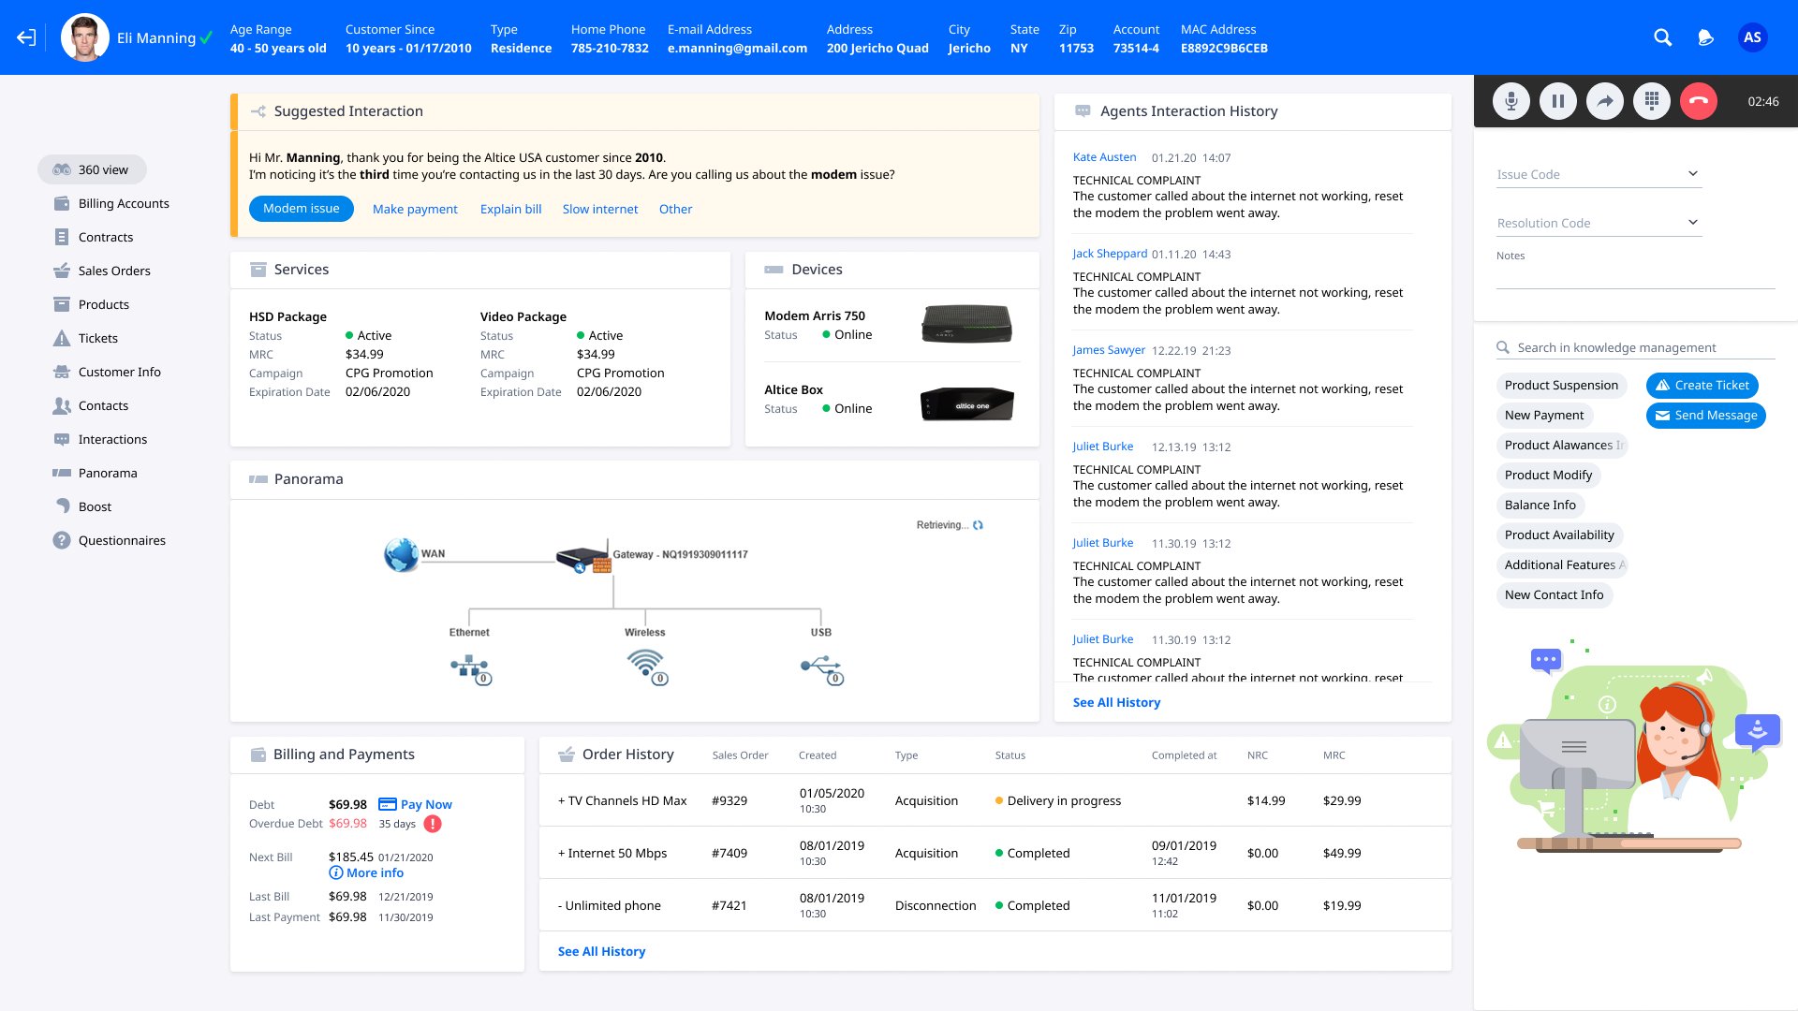Viewport: 1798px width, 1011px height.
Task: Collapse the Unlimited phone order row
Action: 995,905
